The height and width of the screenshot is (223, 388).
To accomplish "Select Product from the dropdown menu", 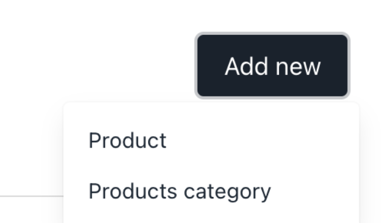I will pyautogui.click(x=211, y=140).
